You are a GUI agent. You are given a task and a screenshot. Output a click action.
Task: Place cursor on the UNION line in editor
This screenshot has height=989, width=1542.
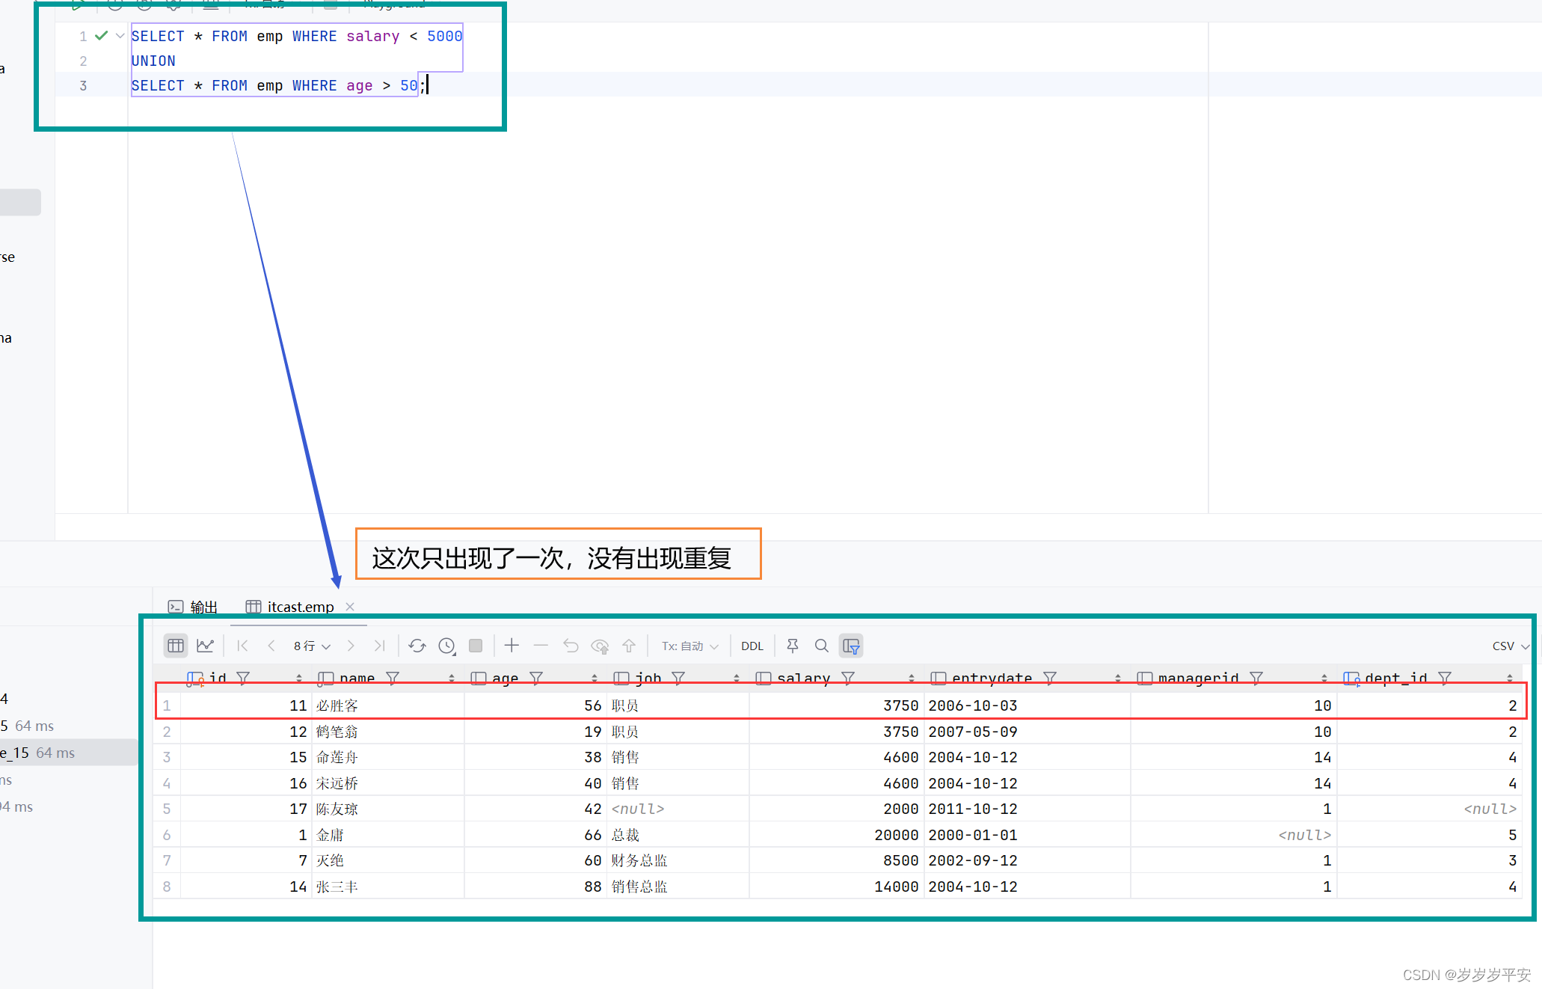tap(153, 61)
